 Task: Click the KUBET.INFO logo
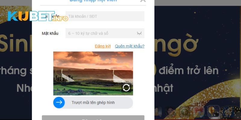point(38,16)
